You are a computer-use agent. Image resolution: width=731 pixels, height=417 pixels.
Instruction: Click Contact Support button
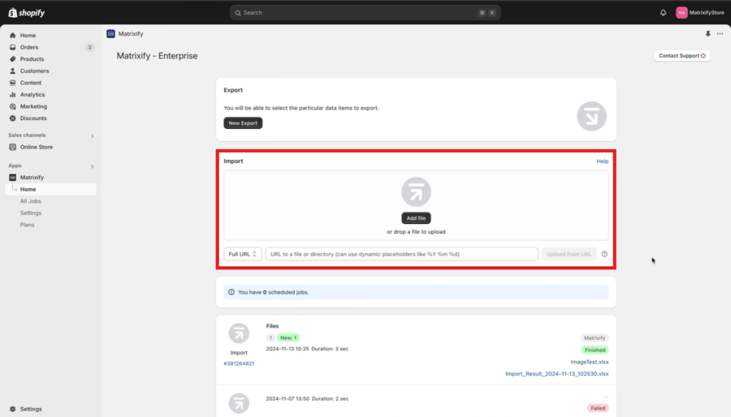[681, 56]
